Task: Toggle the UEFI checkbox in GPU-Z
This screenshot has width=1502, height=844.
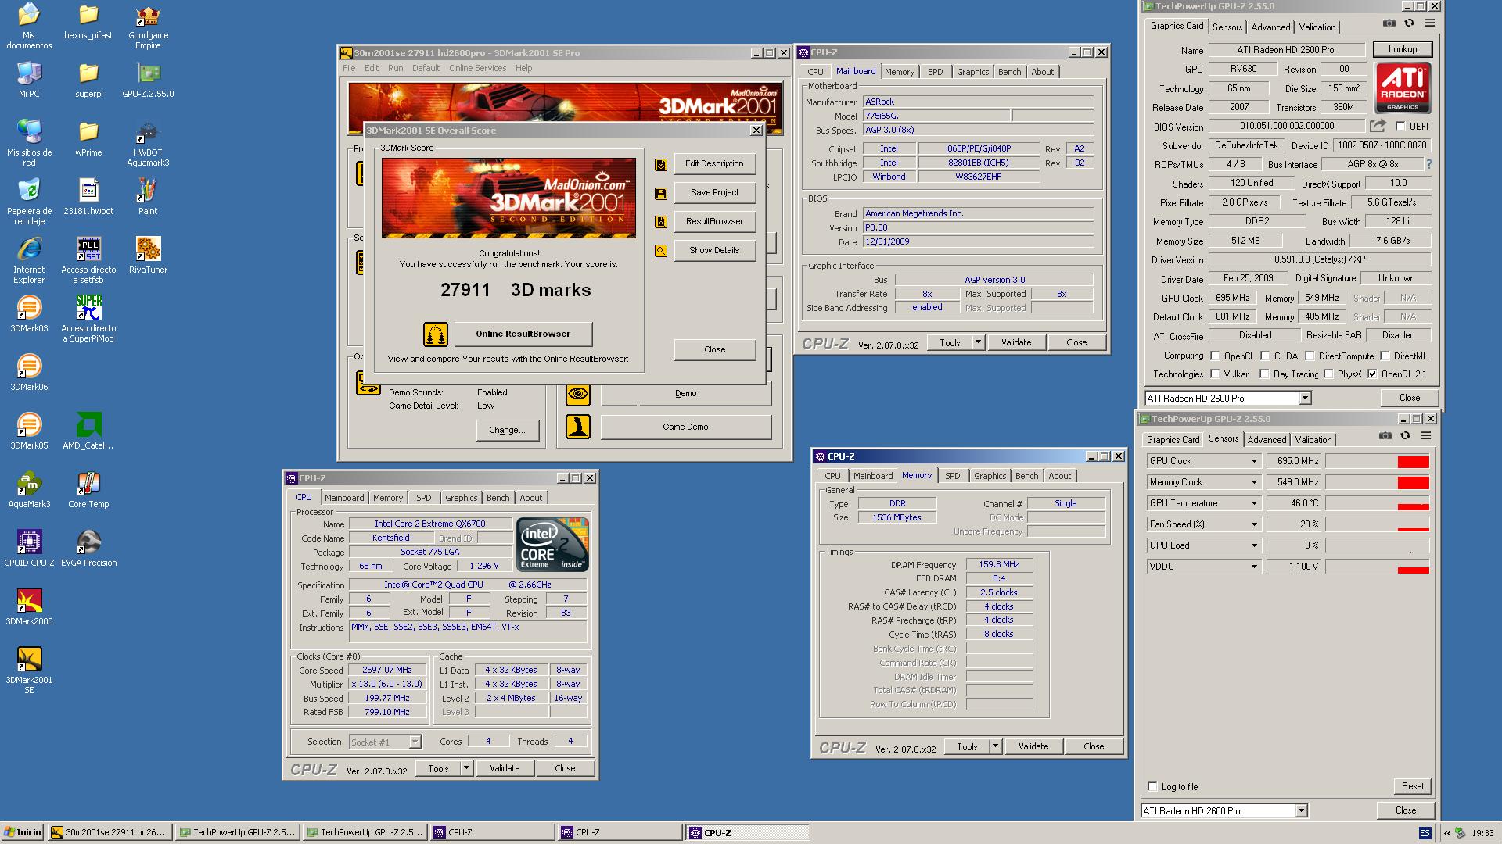Action: [x=1401, y=126]
